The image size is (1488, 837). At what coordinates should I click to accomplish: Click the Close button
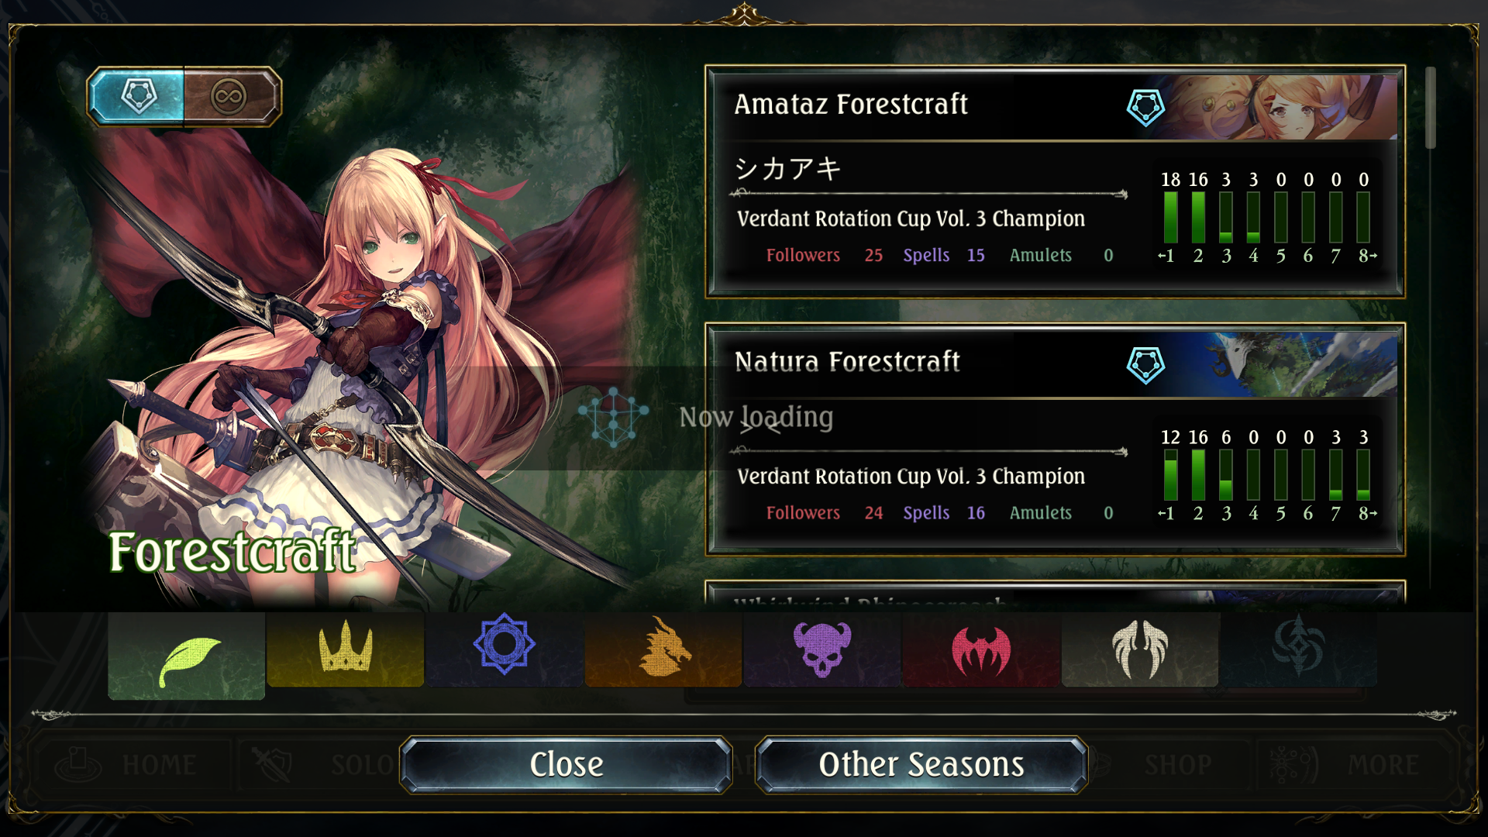click(566, 765)
